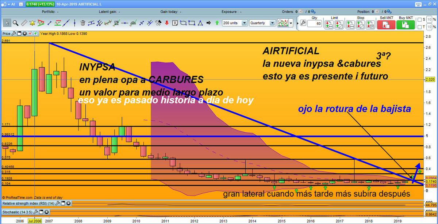Select the arrow cursor tool
This screenshot has width=438, height=224.
[x=7, y=23]
